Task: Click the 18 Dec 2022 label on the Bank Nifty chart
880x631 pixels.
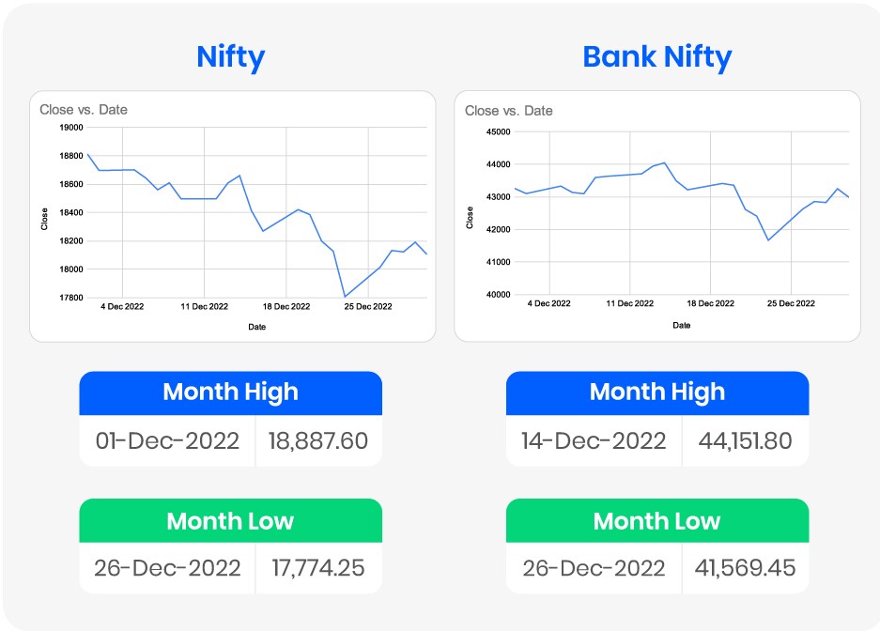Action: pos(710,303)
